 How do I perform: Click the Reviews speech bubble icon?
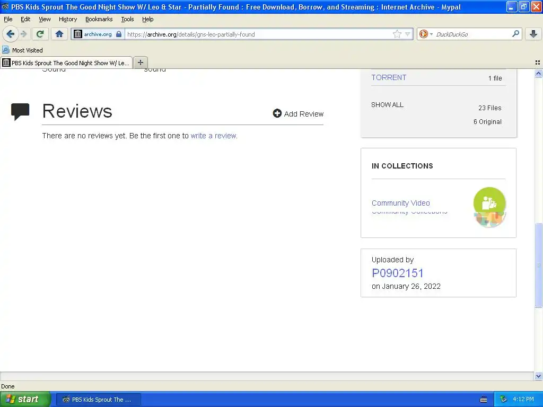[20, 111]
